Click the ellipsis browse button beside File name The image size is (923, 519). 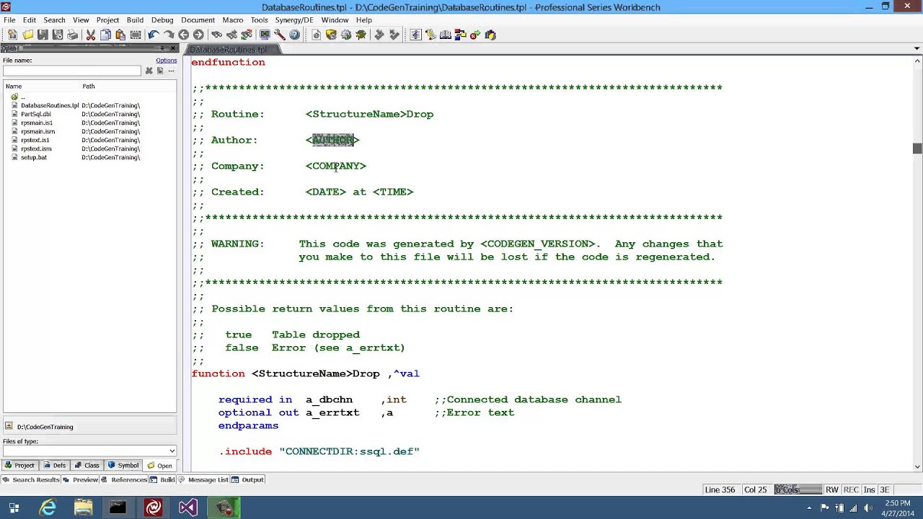[x=171, y=71]
